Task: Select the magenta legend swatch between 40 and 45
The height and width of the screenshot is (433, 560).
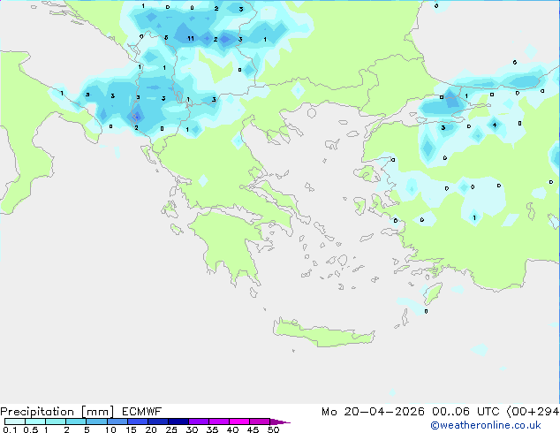Action: (x=239, y=422)
